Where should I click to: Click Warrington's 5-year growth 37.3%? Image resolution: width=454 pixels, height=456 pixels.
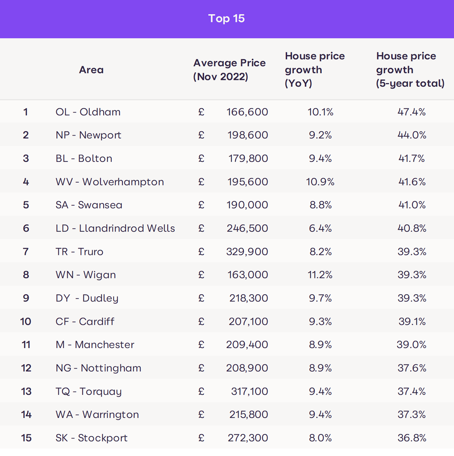pos(412,415)
